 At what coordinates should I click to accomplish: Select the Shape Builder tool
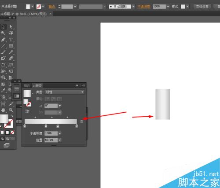pos(3,77)
